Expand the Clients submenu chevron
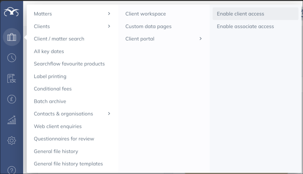303x174 pixels. (109, 26)
